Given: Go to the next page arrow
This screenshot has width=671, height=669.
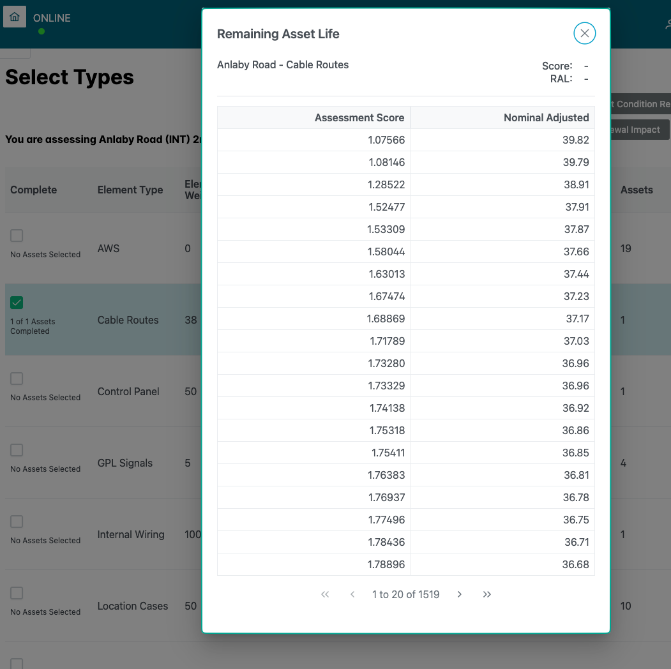Looking at the screenshot, I should [x=460, y=594].
